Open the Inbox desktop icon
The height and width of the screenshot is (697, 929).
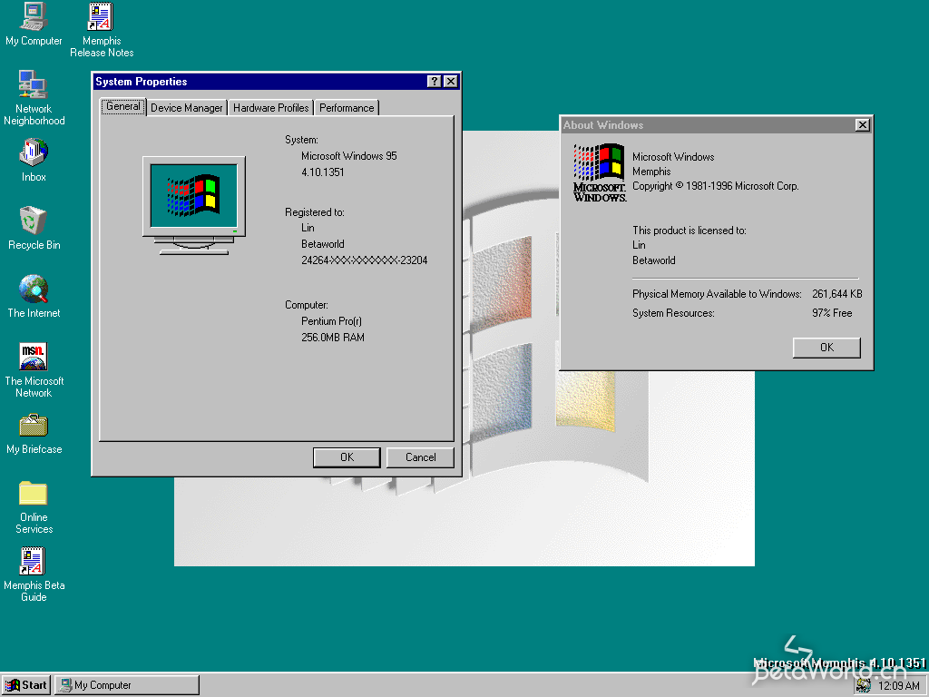[x=34, y=152]
